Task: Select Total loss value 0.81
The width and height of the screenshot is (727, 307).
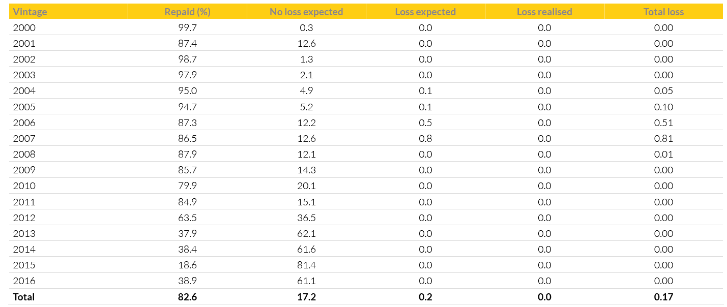Action: [663, 139]
